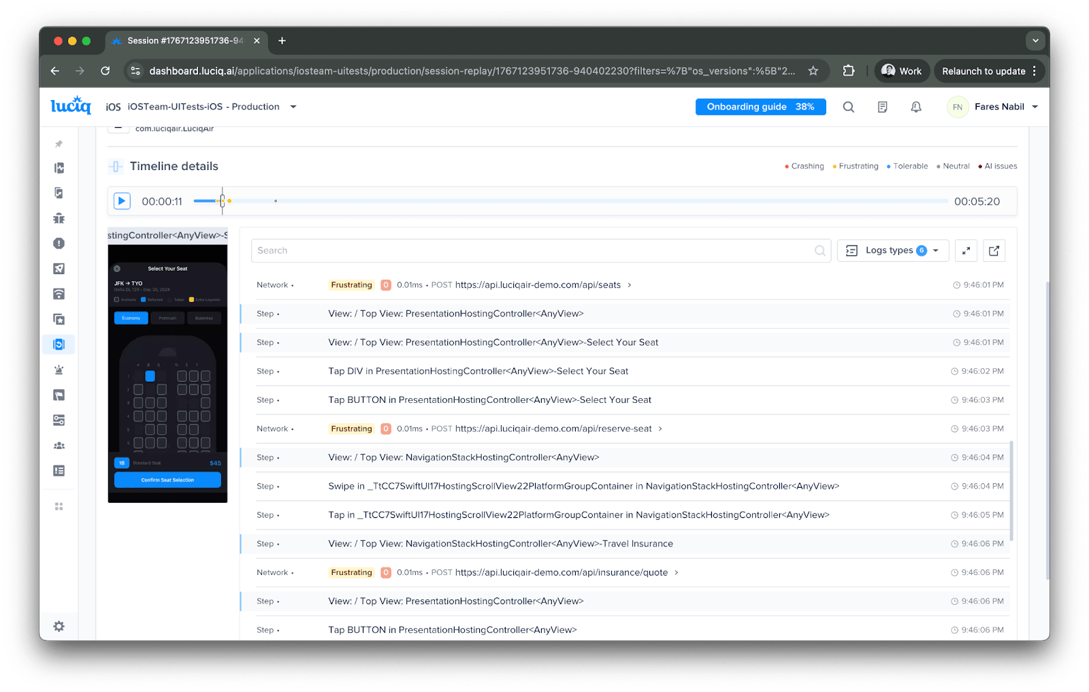1089x692 pixels.
Task: Expand the insurance/quote network request chevron
Action: pos(677,572)
